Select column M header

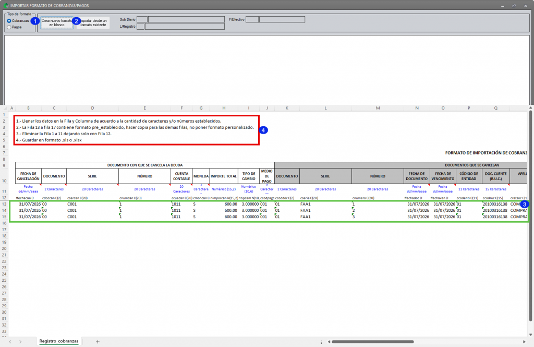378,108
